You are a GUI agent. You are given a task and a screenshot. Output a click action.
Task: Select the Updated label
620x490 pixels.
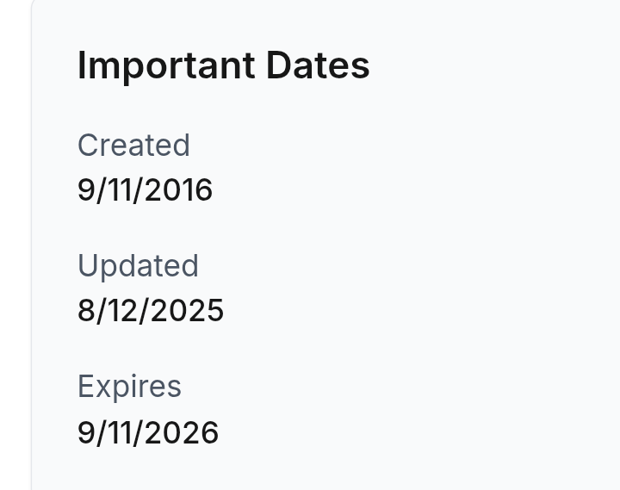click(x=138, y=266)
